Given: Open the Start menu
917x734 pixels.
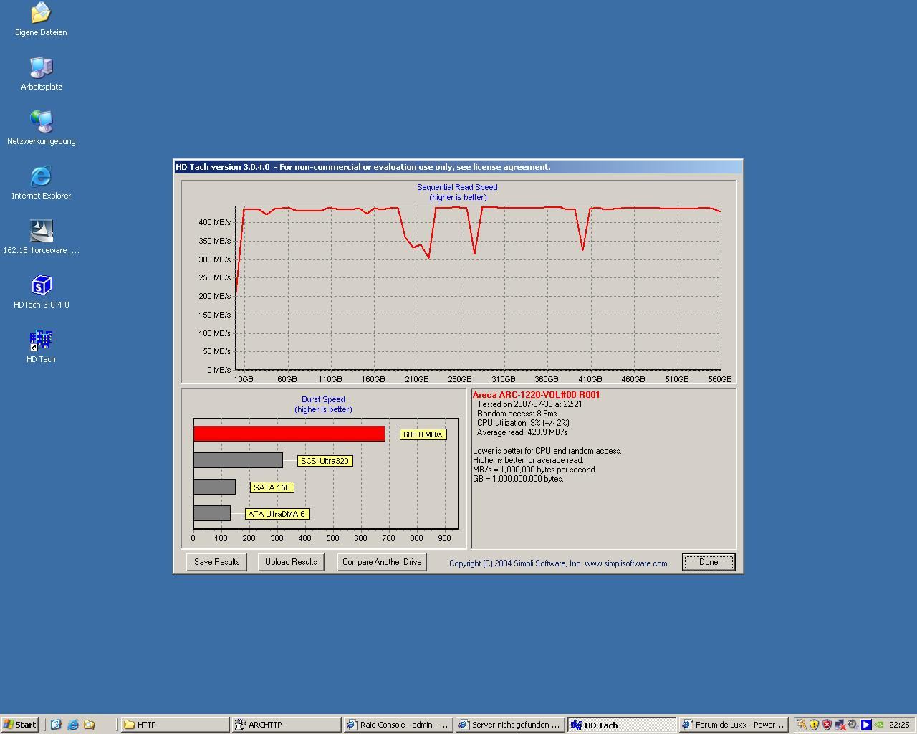Looking at the screenshot, I should 20,725.
